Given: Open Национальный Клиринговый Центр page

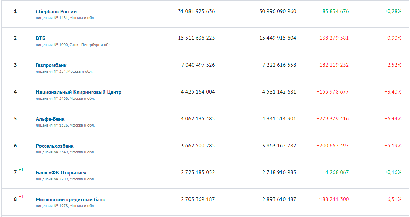Looking at the screenshot, I should point(79,92).
